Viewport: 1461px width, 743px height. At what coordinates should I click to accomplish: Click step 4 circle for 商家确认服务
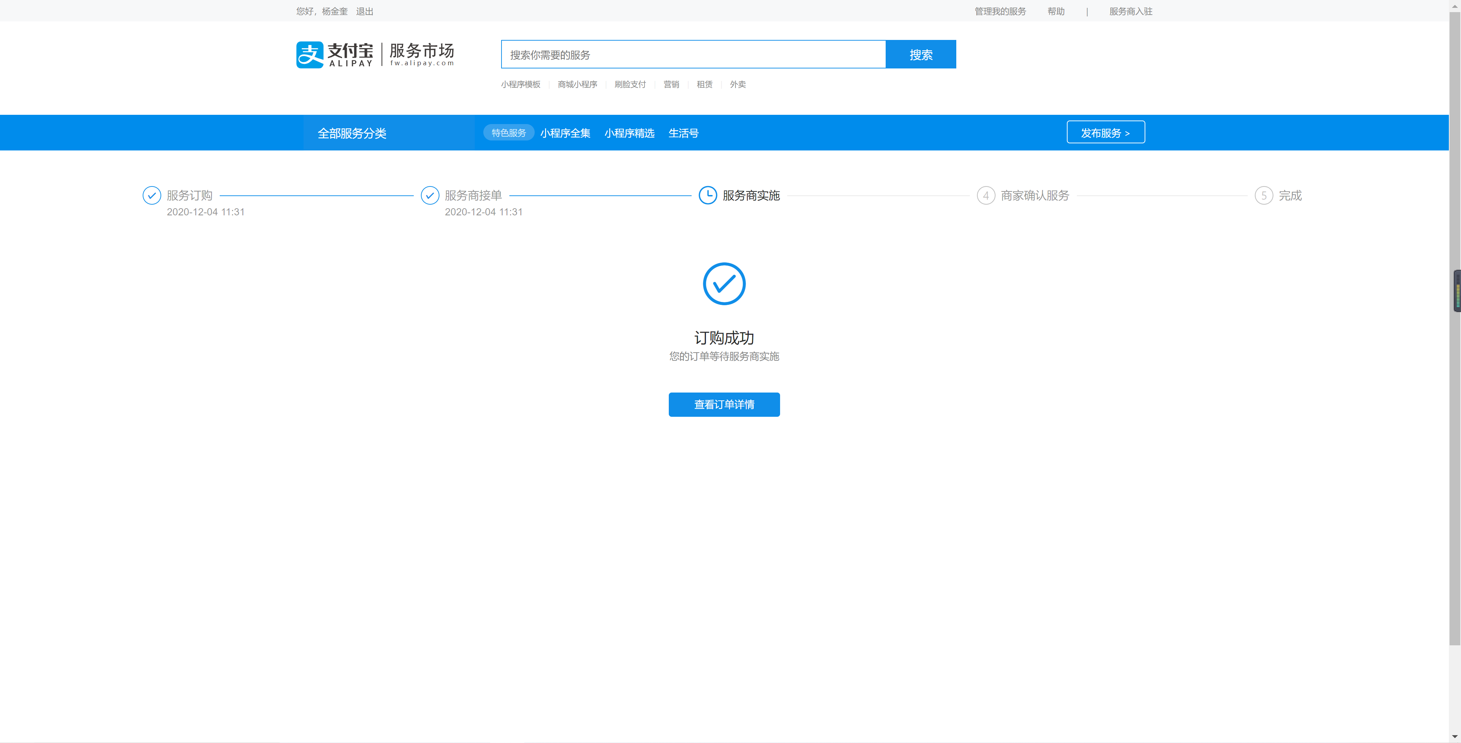pos(986,195)
